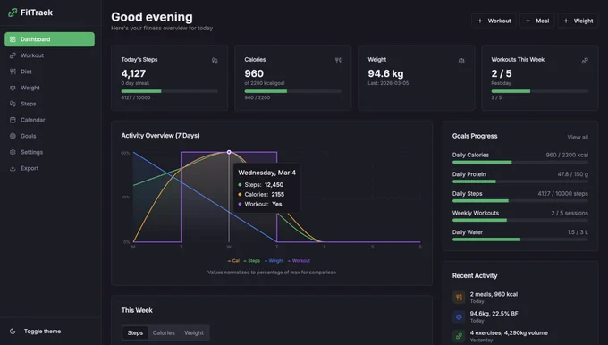
Task: Click the '2 / 5' workouts value
Action: coord(502,73)
